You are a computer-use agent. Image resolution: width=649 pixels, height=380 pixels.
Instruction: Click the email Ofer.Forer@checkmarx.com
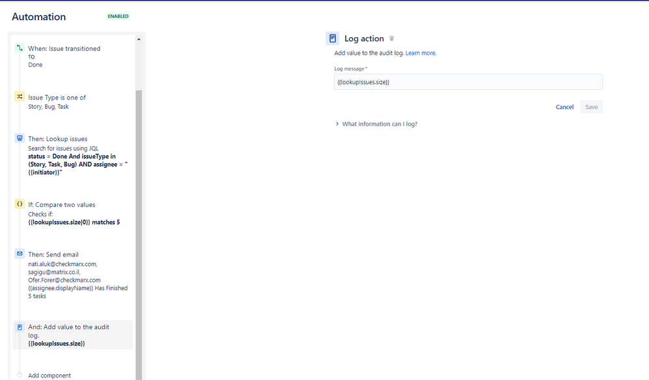64,280
